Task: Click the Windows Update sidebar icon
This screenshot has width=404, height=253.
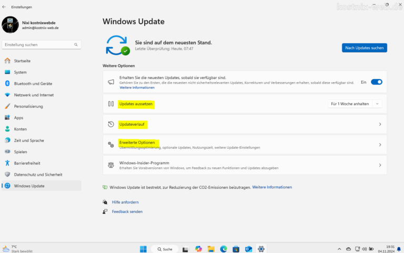Action: pos(7,186)
